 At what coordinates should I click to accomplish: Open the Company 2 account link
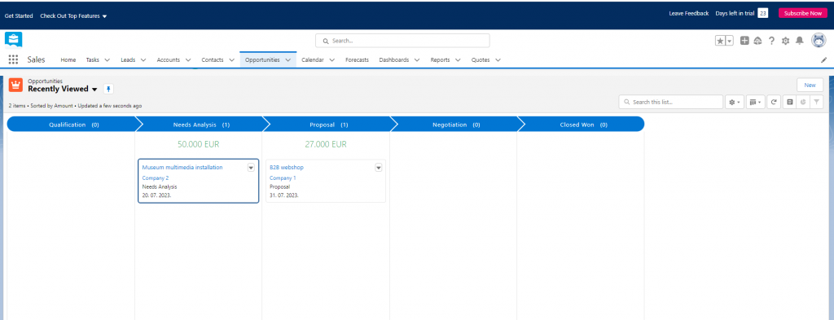156,178
